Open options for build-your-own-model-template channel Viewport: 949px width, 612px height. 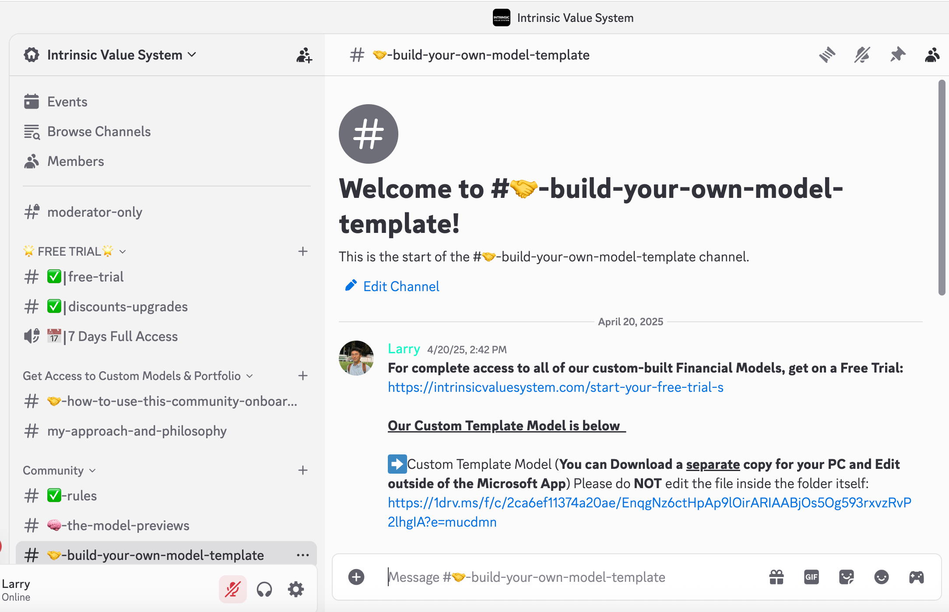pos(303,555)
